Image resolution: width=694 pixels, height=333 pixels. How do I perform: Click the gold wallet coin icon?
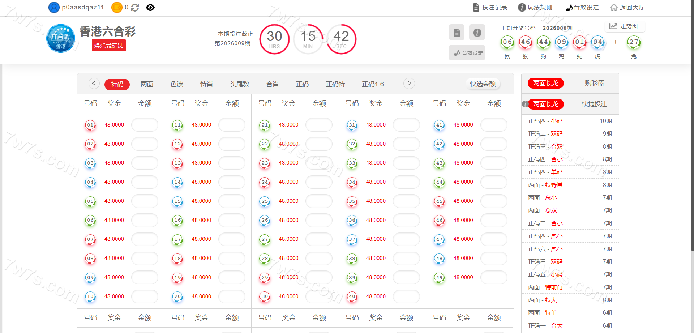[x=117, y=8]
